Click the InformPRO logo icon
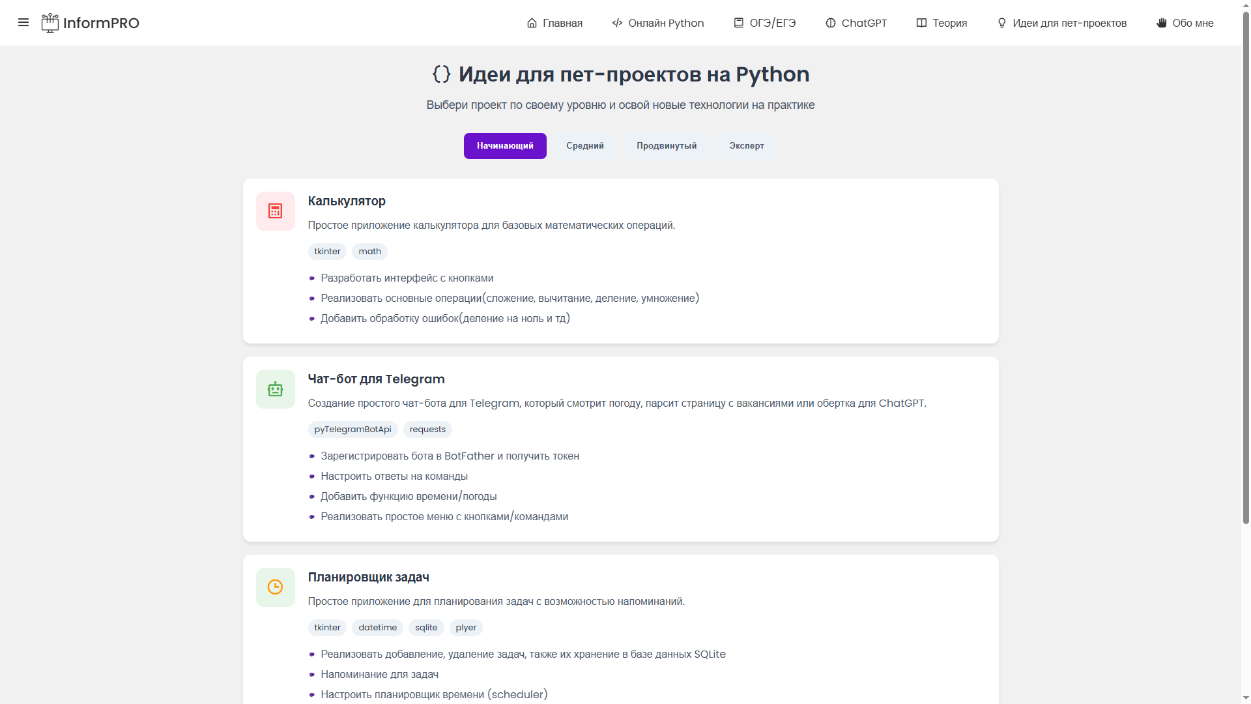The height and width of the screenshot is (704, 1251). 50,23
